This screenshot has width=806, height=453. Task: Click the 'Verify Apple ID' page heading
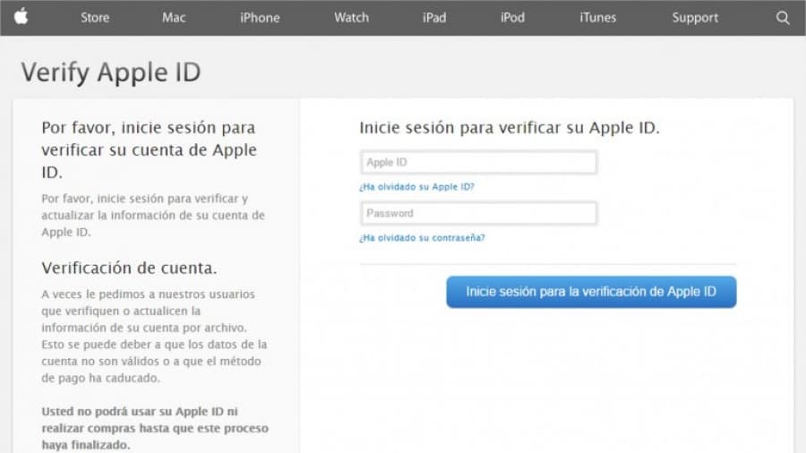tap(111, 73)
